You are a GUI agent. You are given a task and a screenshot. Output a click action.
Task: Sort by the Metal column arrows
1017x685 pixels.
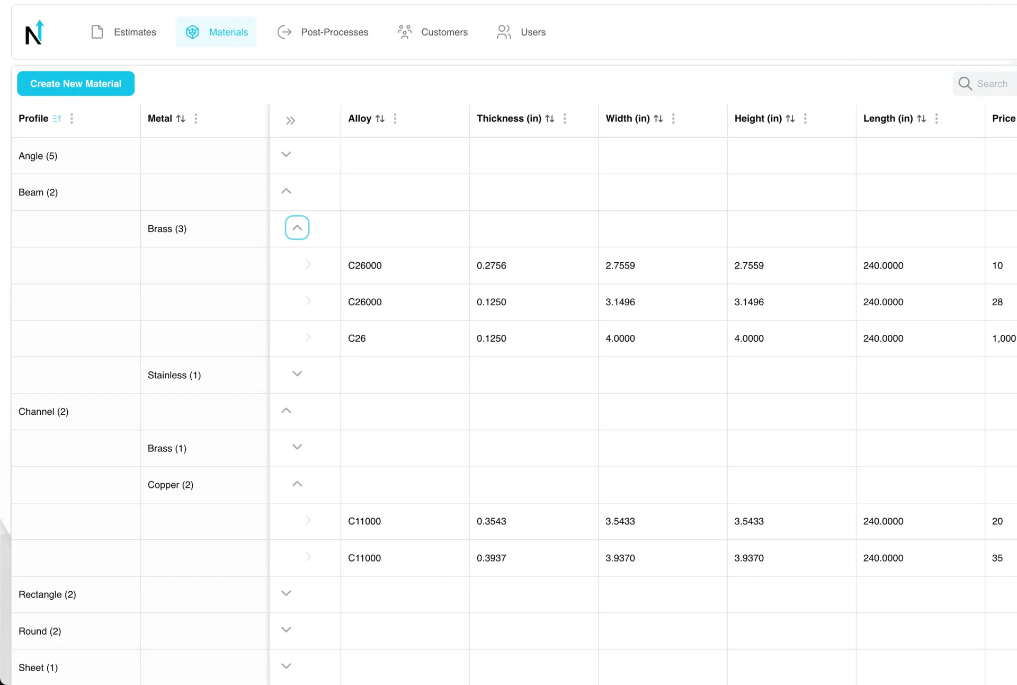coord(181,119)
